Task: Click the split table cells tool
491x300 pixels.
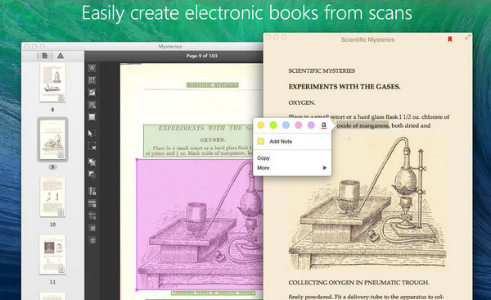Action: 92,240
